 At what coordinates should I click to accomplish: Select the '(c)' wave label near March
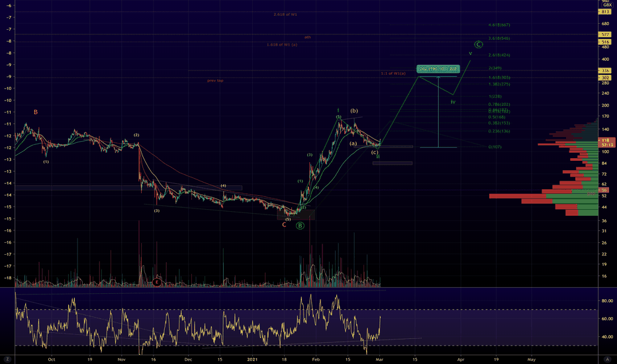pos(375,152)
